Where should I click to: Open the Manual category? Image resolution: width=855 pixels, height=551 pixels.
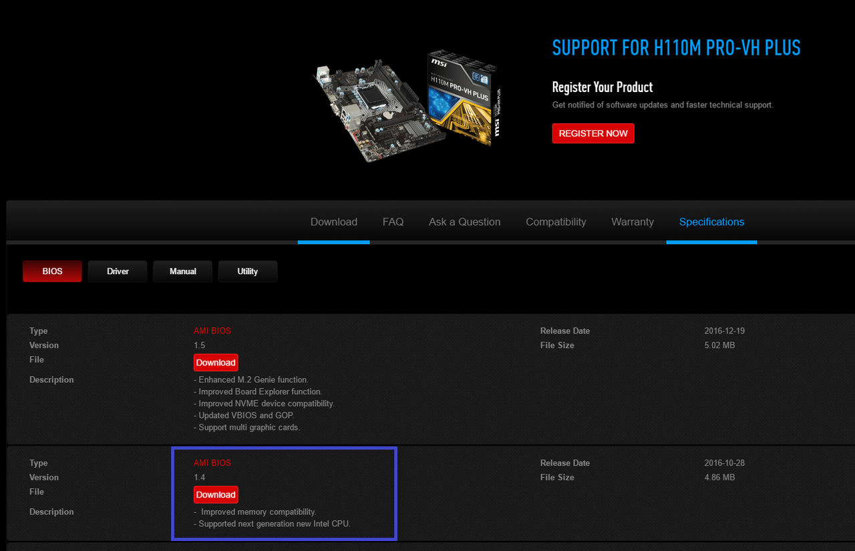(183, 271)
